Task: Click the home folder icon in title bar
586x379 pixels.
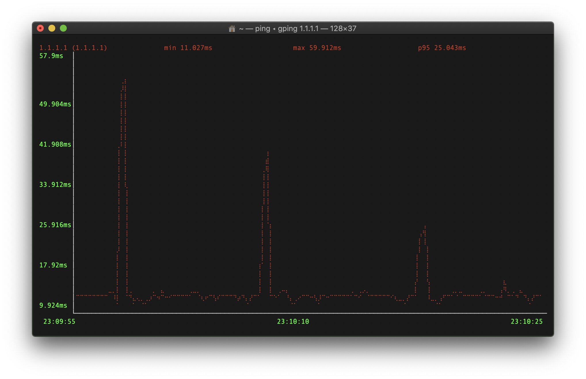Action: [232, 28]
